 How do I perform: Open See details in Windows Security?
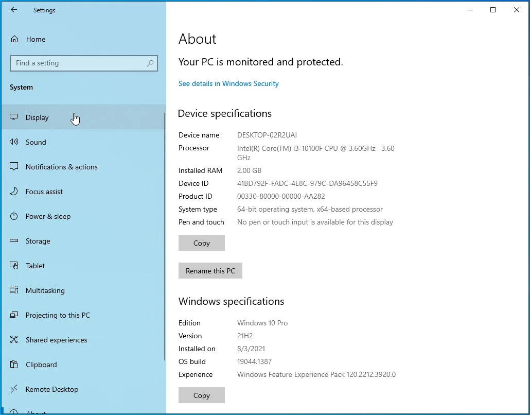[x=228, y=83]
